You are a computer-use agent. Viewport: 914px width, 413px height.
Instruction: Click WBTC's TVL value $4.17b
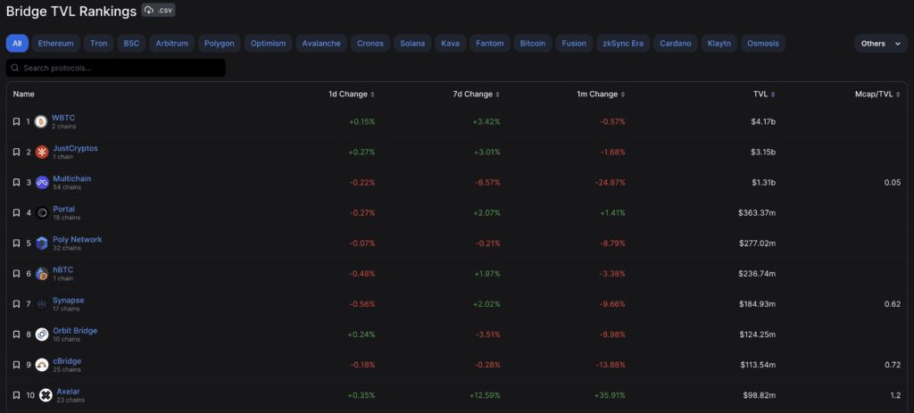[x=761, y=121]
